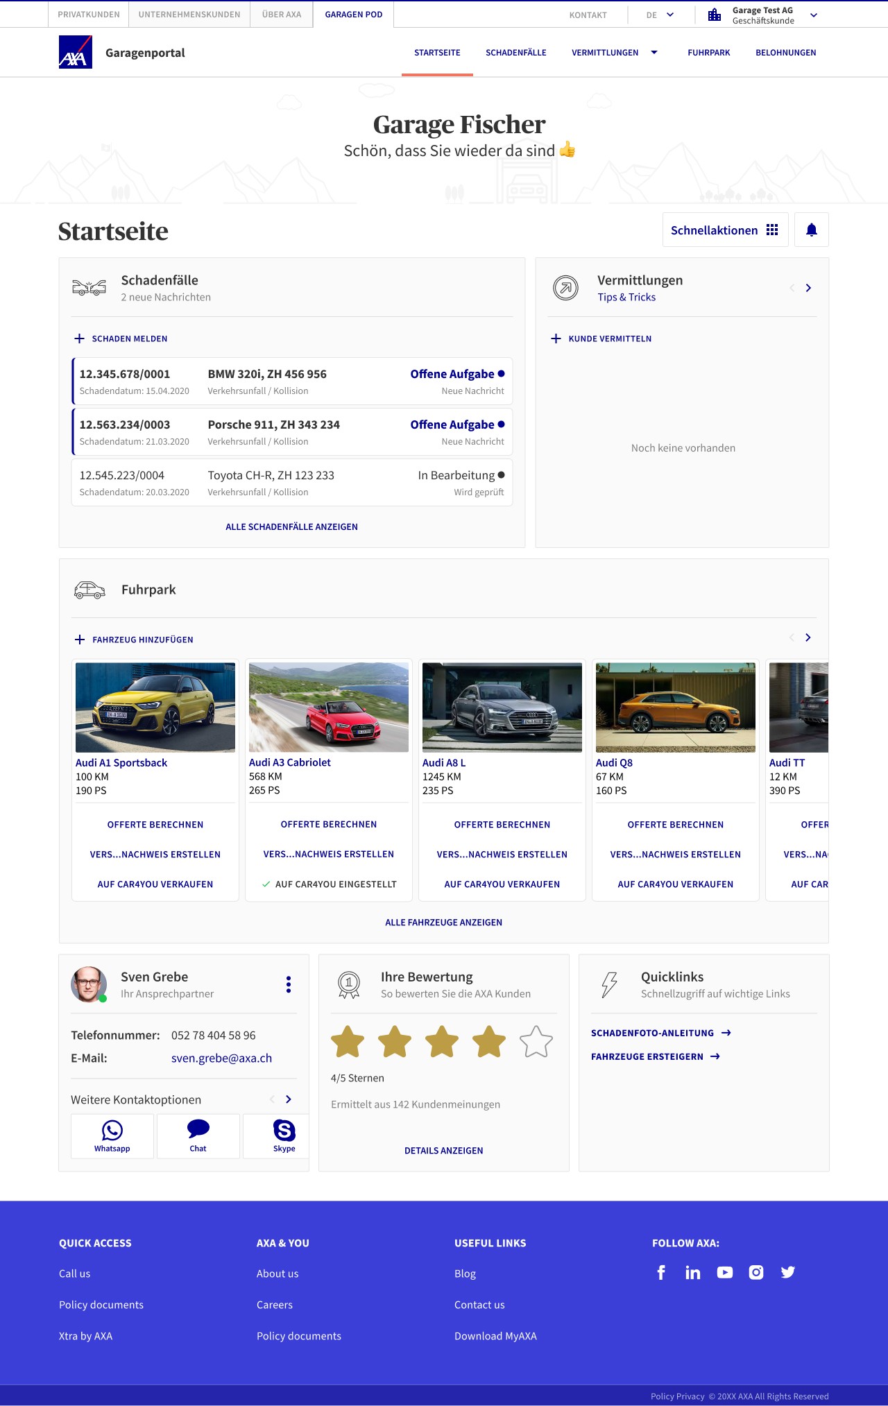Switch to Über AXA tab
This screenshot has height=1406, width=888.
(282, 15)
